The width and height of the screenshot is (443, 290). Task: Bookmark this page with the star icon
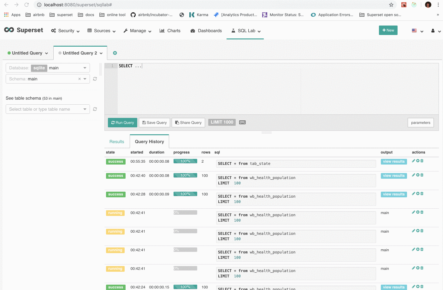coord(391,5)
